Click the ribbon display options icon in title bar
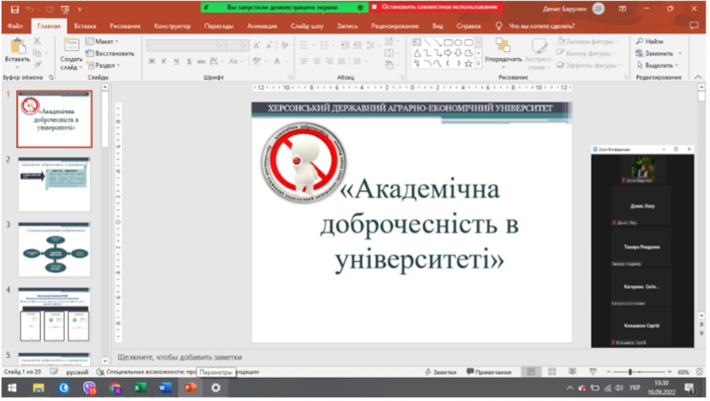The height and width of the screenshot is (401, 710). [623, 9]
